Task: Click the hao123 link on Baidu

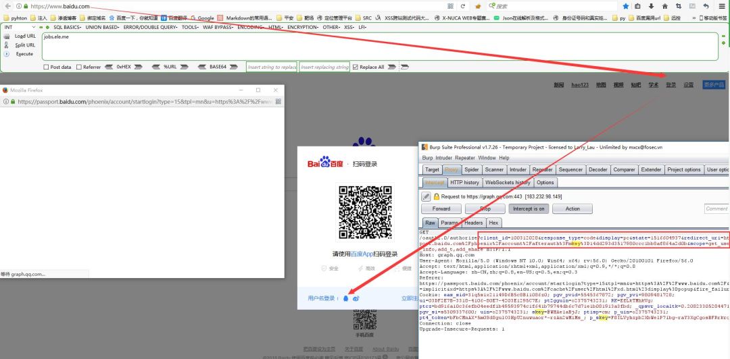Action: tap(580, 84)
